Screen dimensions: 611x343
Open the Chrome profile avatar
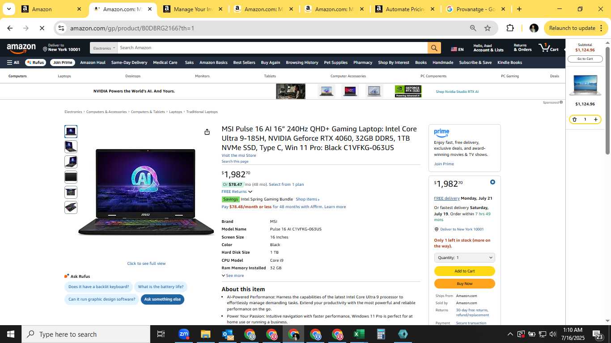[534, 28]
